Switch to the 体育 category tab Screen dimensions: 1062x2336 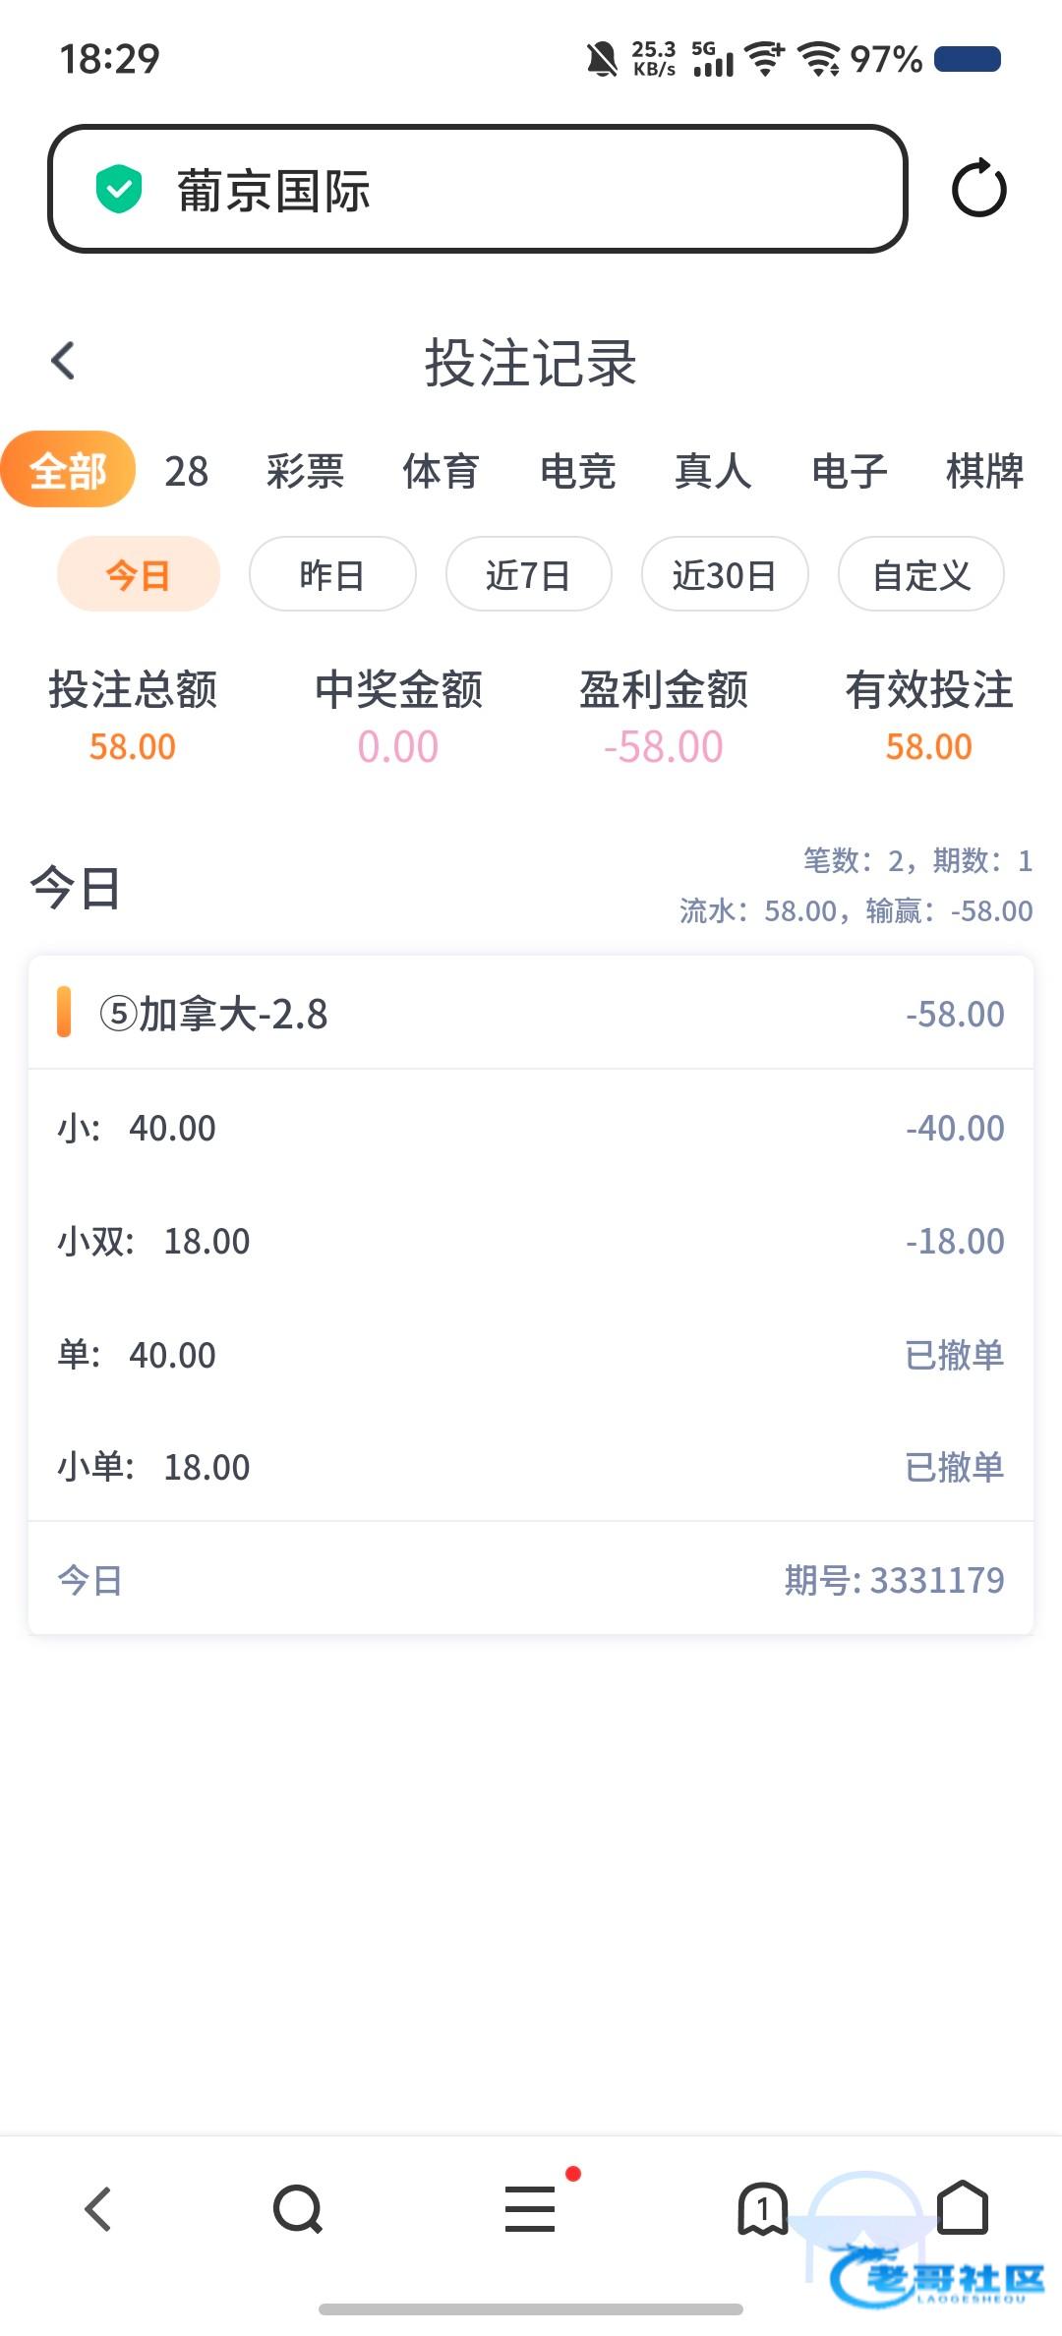pyautogui.click(x=441, y=471)
